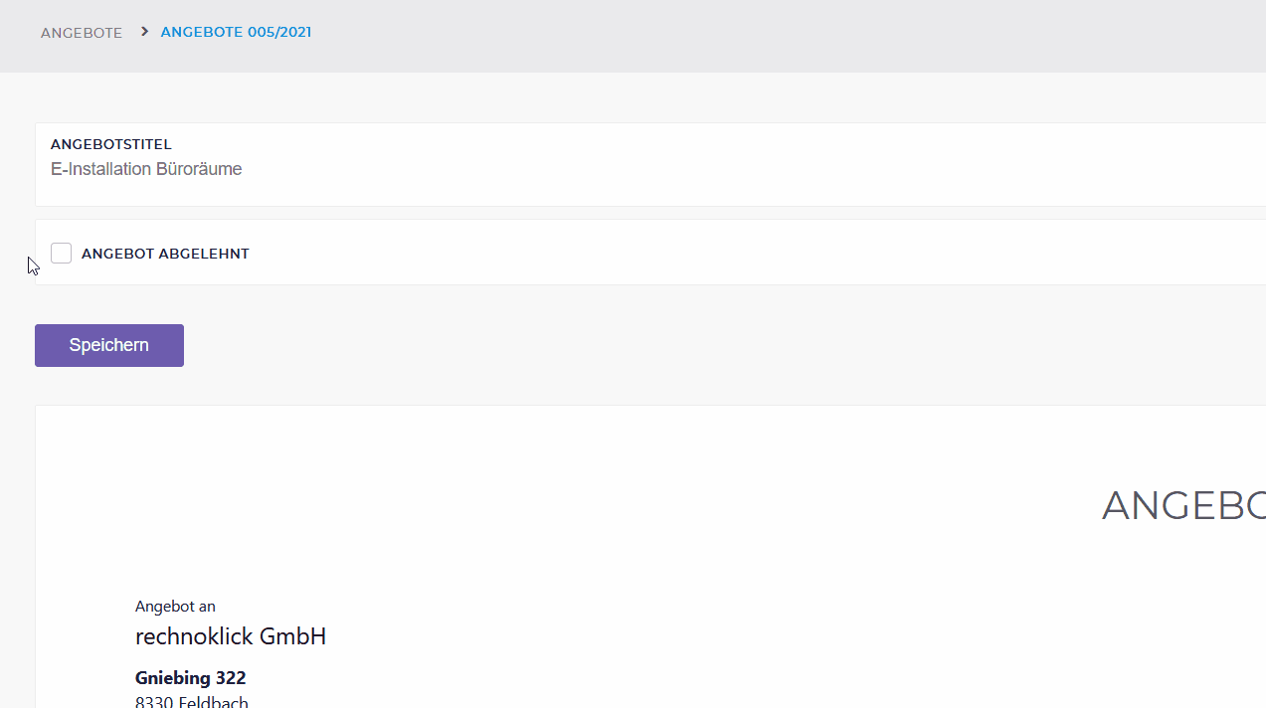
Task: Click the ANGEBOT ABGELEHNT label text
Action: pyautogui.click(x=165, y=254)
